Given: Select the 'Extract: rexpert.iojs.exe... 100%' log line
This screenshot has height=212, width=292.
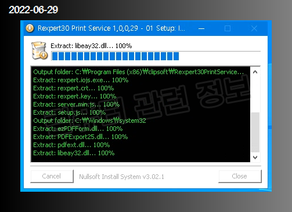Looking at the screenshot, I should pyautogui.click(x=81, y=80).
